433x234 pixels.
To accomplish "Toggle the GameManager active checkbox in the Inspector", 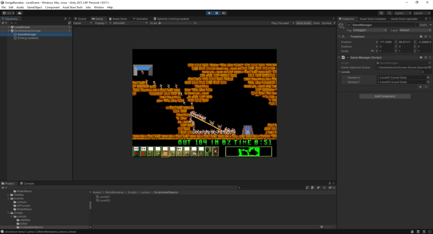I will coord(349,25).
